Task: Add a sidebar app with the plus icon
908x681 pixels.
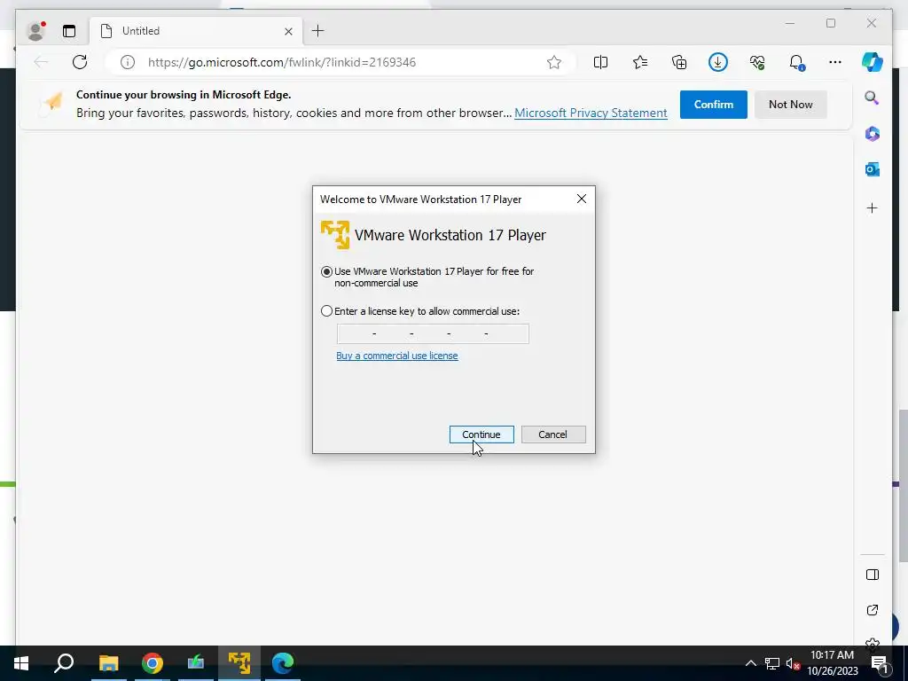Action: pos(873,207)
